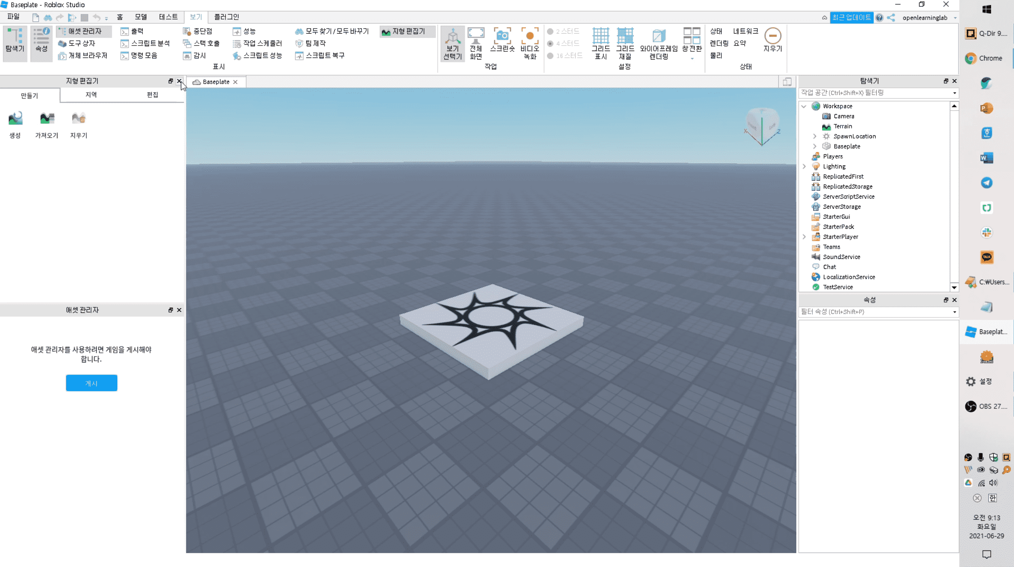Select the 2 studs (2 스터드) option

click(564, 31)
